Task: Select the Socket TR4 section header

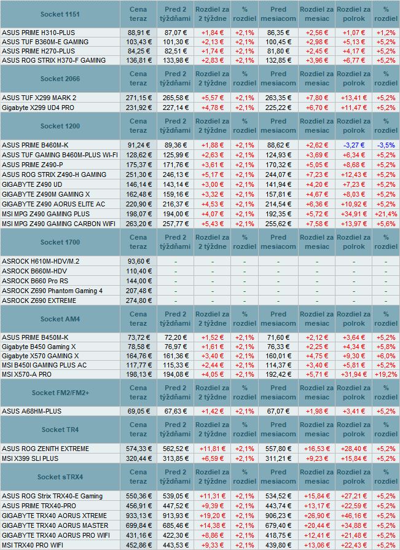Action: [60, 430]
